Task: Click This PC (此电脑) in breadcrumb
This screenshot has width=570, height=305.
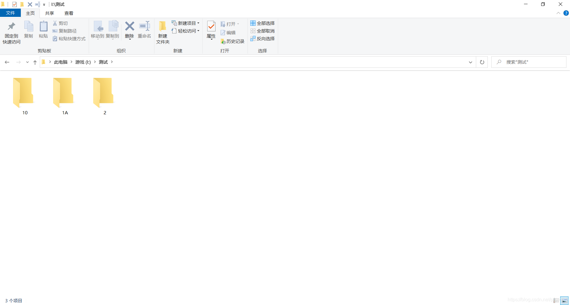Action: tap(61, 62)
